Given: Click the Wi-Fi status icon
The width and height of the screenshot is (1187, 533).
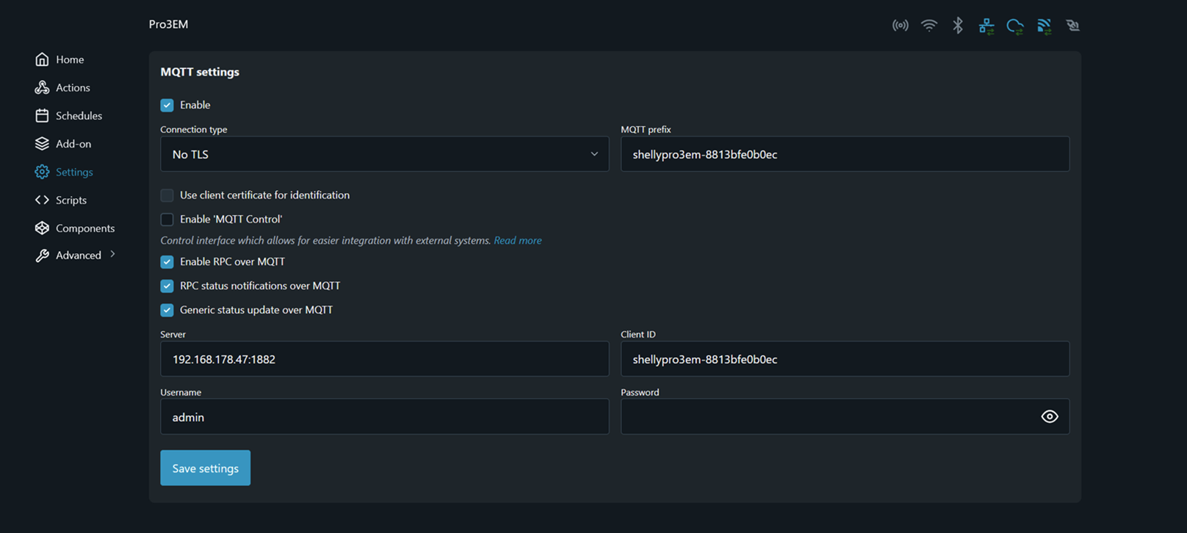Looking at the screenshot, I should point(929,26).
